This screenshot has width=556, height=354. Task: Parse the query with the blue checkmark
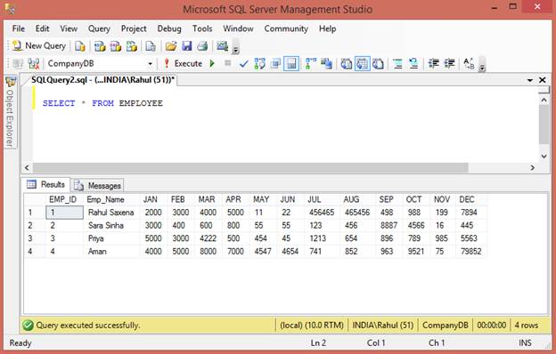coord(243,64)
